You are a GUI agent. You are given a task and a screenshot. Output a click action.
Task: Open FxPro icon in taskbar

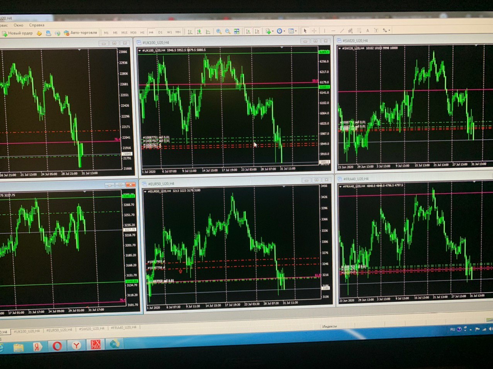95,344
